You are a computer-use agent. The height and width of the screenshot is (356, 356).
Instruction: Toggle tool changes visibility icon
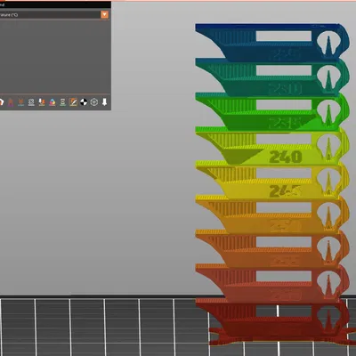[42, 102]
